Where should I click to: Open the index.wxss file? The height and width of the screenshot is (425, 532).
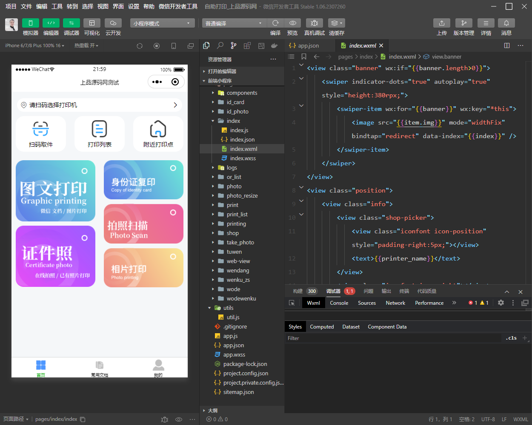pos(243,158)
